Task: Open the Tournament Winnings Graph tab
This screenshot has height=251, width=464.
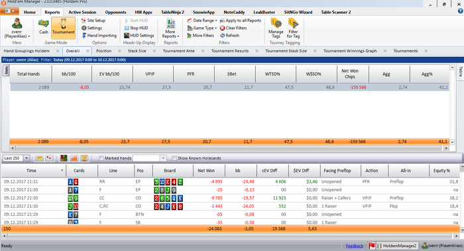Action: 350,51
